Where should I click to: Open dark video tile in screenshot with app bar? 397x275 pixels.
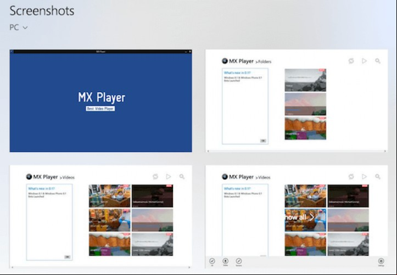click(348, 196)
